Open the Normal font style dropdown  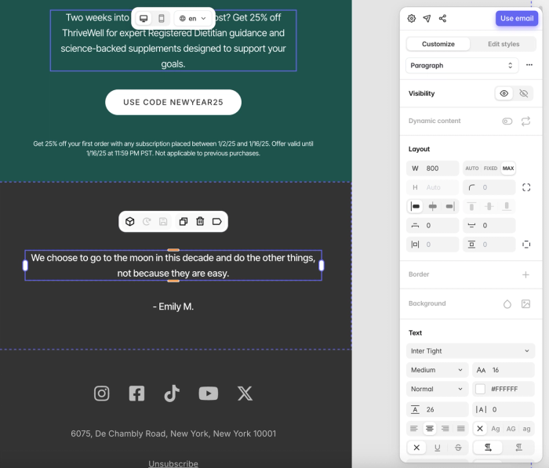click(x=437, y=389)
